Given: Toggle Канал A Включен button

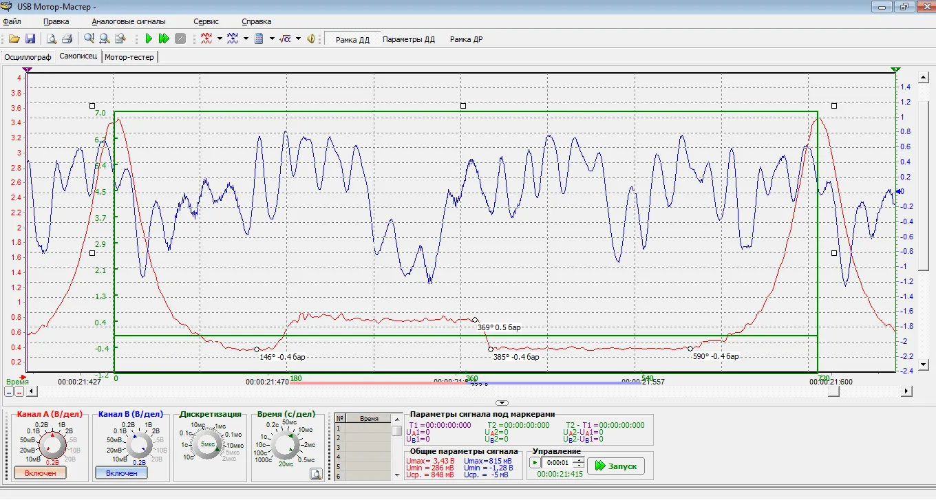Looking at the screenshot, I should click(x=40, y=473).
